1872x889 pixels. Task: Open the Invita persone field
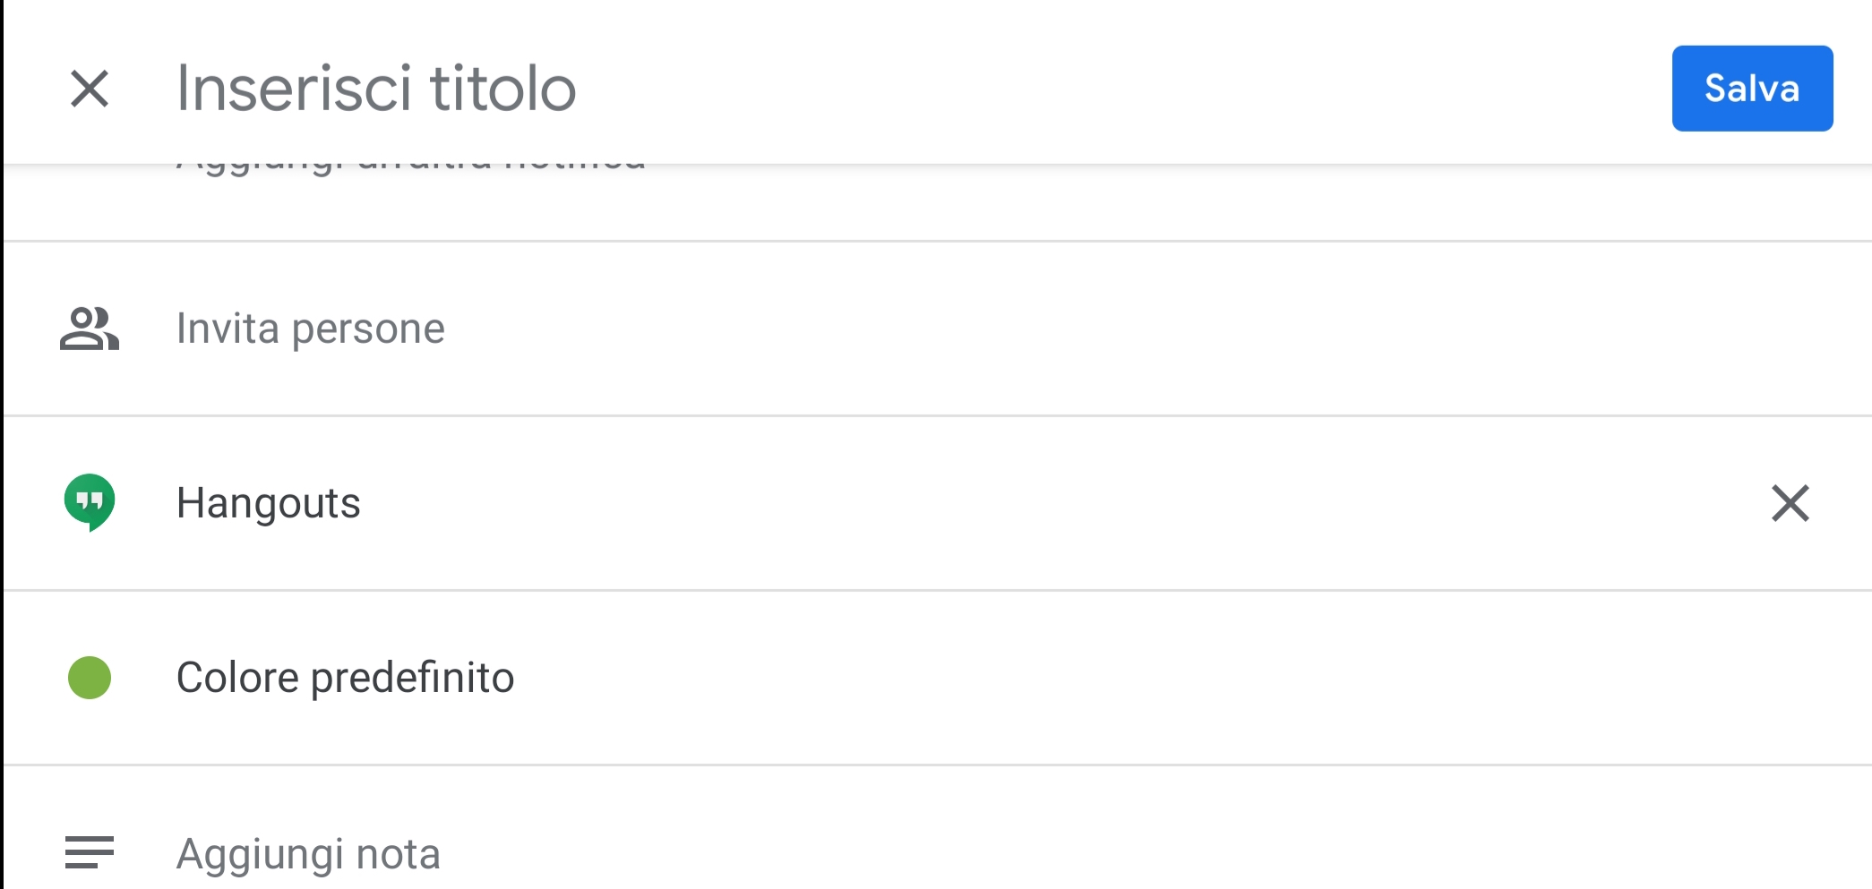coord(938,329)
